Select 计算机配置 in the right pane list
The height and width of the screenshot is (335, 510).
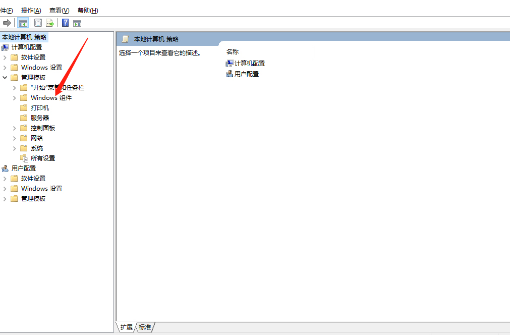tap(250, 64)
